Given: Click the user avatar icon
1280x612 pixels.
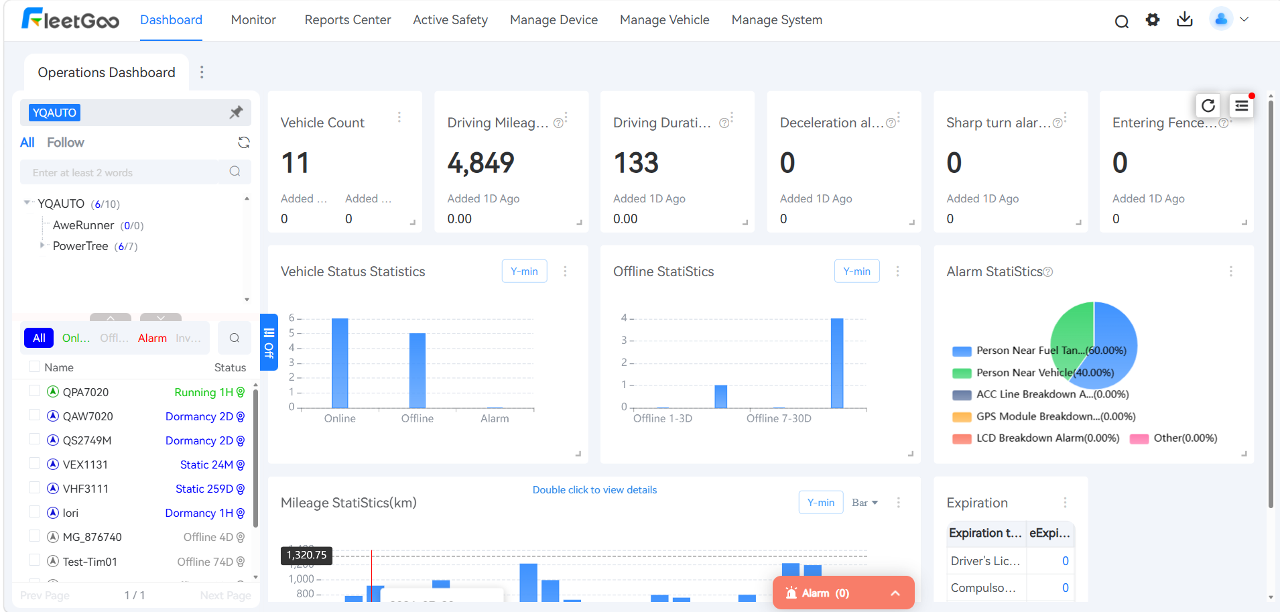Looking at the screenshot, I should click(1221, 19).
